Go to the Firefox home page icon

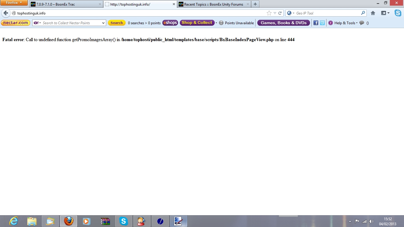click(373, 13)
